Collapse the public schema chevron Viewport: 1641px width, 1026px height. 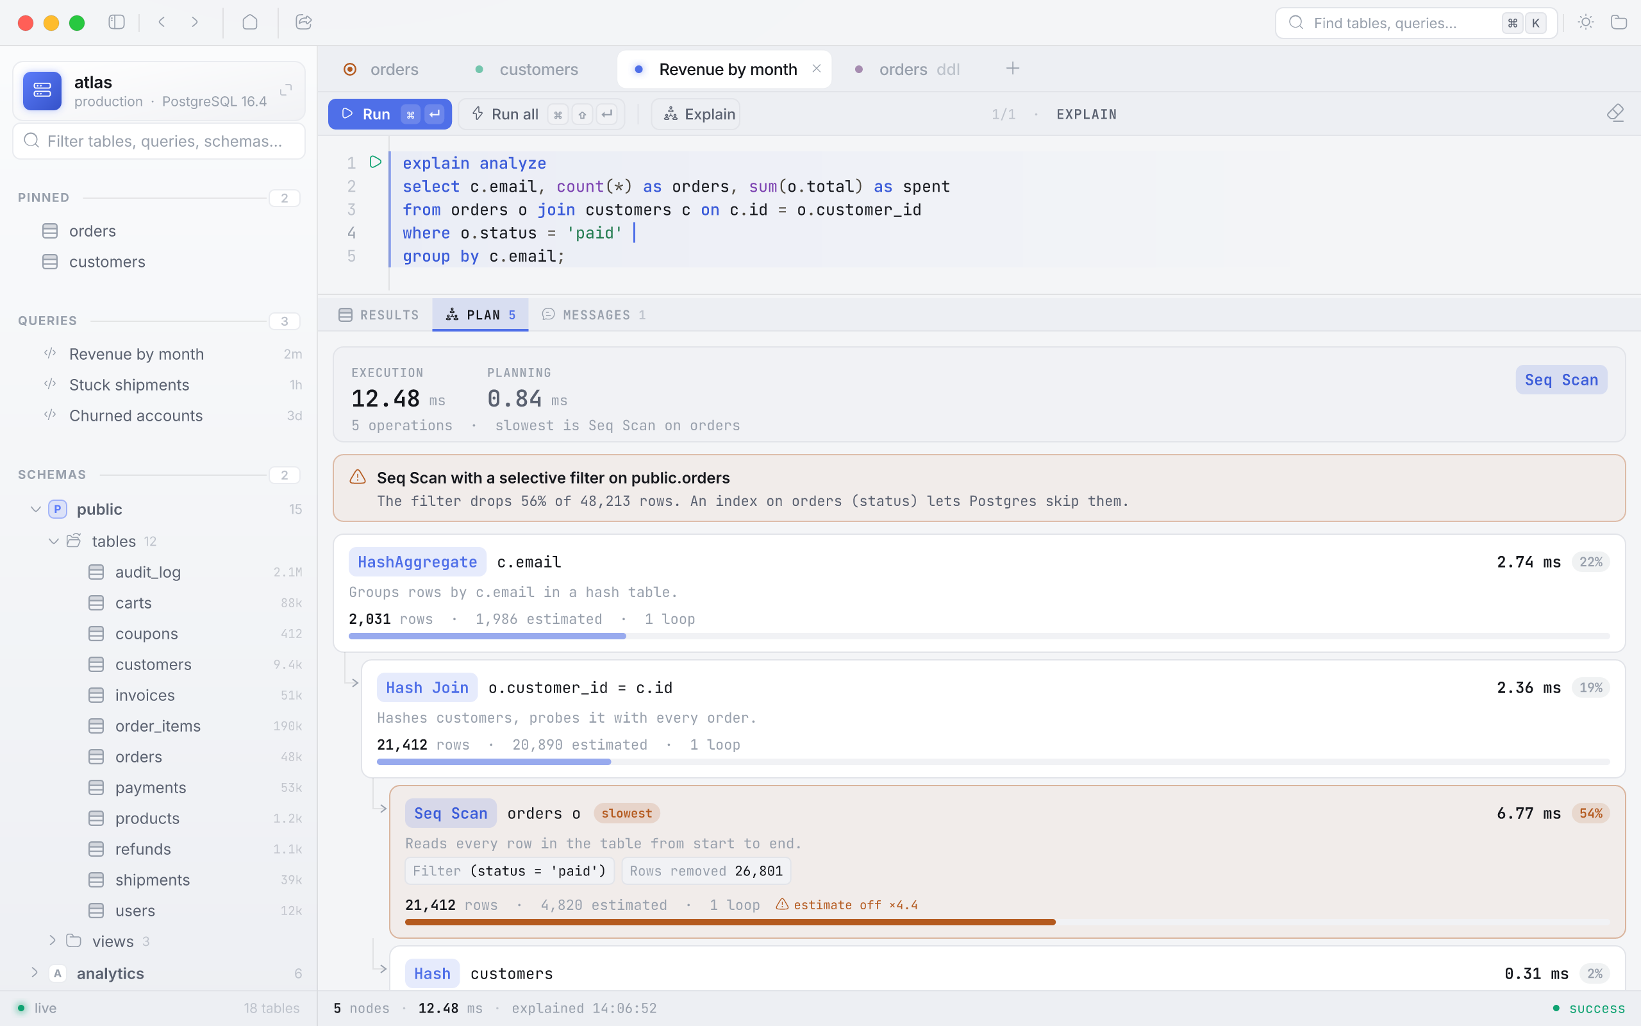[35, 509]
